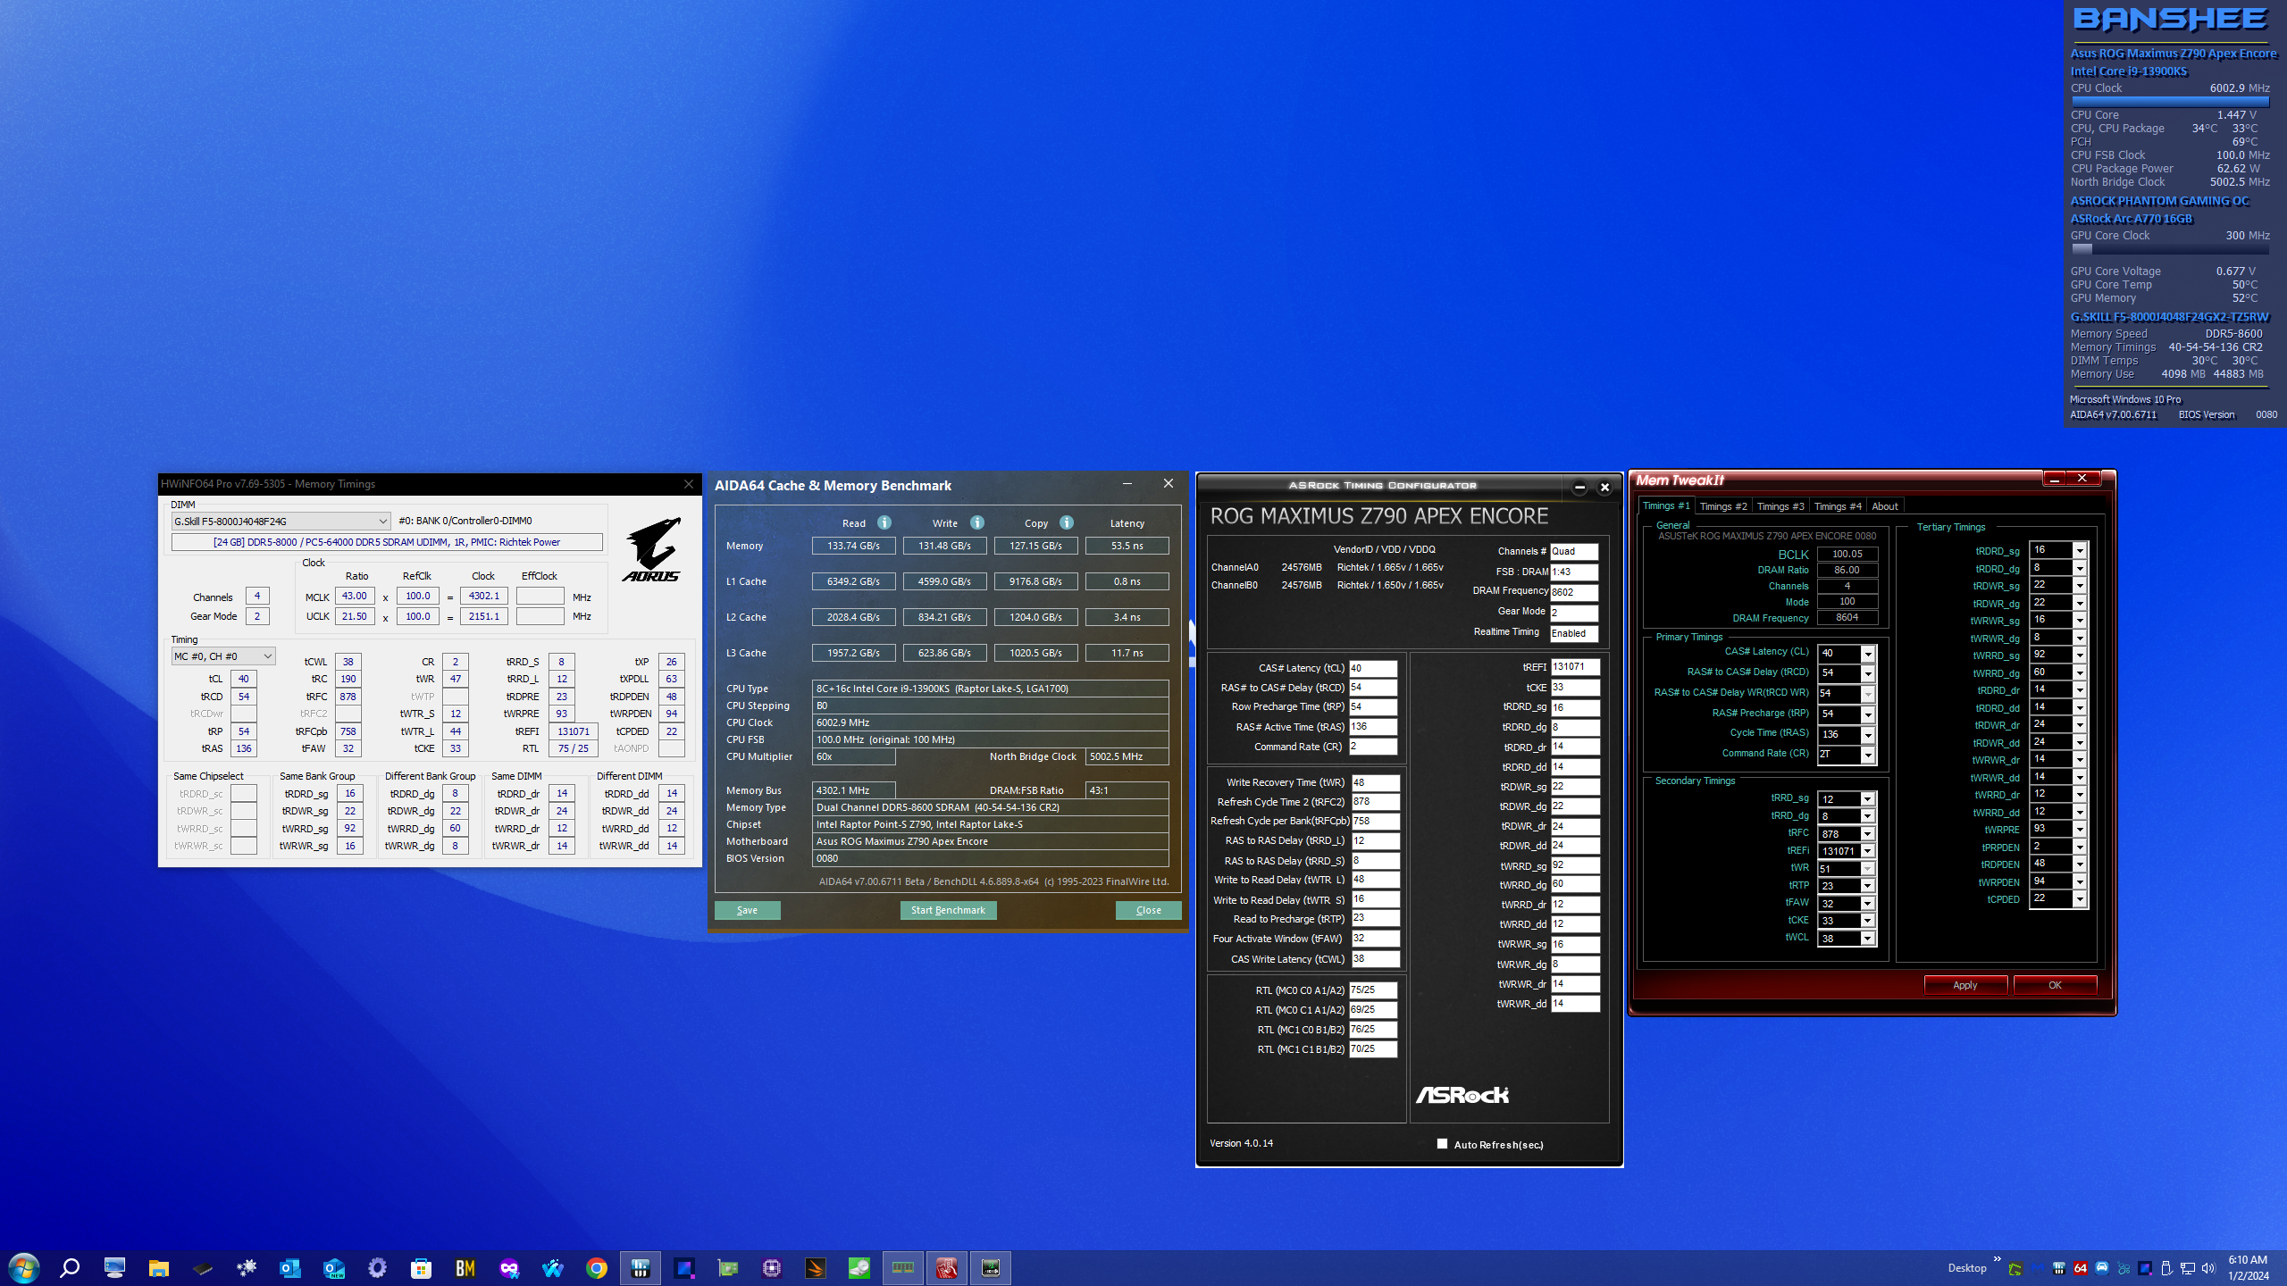Show hidden Desktop toolbar chevron

[x=1998, y=1259]
